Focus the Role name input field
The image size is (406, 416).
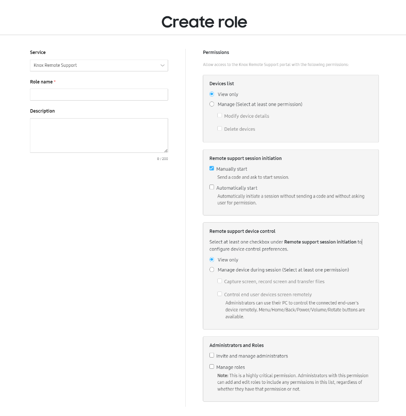[x=98, y=94]
